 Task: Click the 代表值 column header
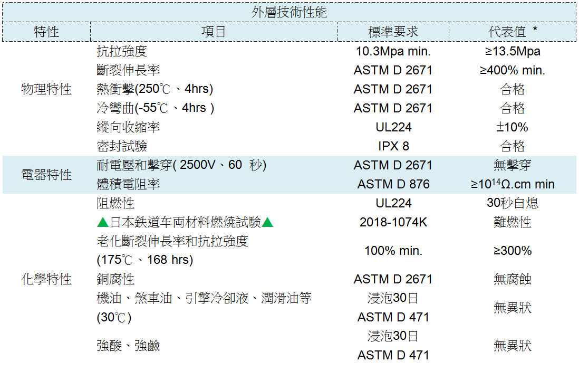512,32
